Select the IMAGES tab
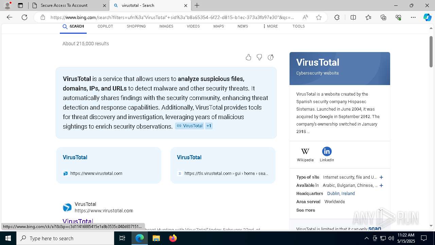Viewport: 435px width, 245px height. [x=166, y=26]
